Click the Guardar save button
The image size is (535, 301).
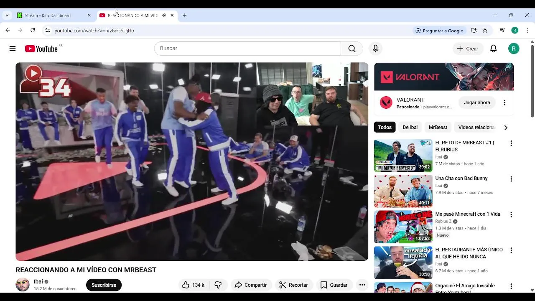334,285
